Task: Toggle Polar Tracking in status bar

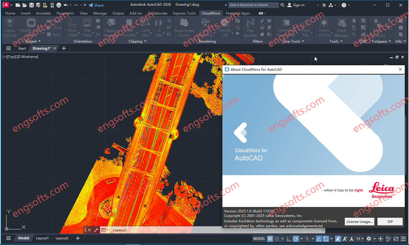Action: click(x=296, y=239)
